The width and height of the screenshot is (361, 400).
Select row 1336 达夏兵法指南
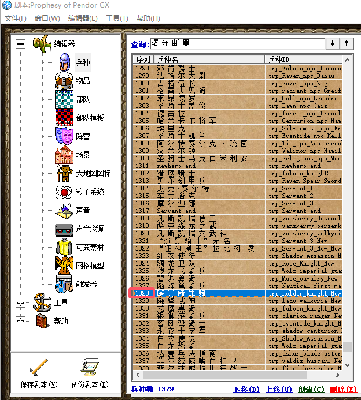pyautogui.click(x=238, y=353)
